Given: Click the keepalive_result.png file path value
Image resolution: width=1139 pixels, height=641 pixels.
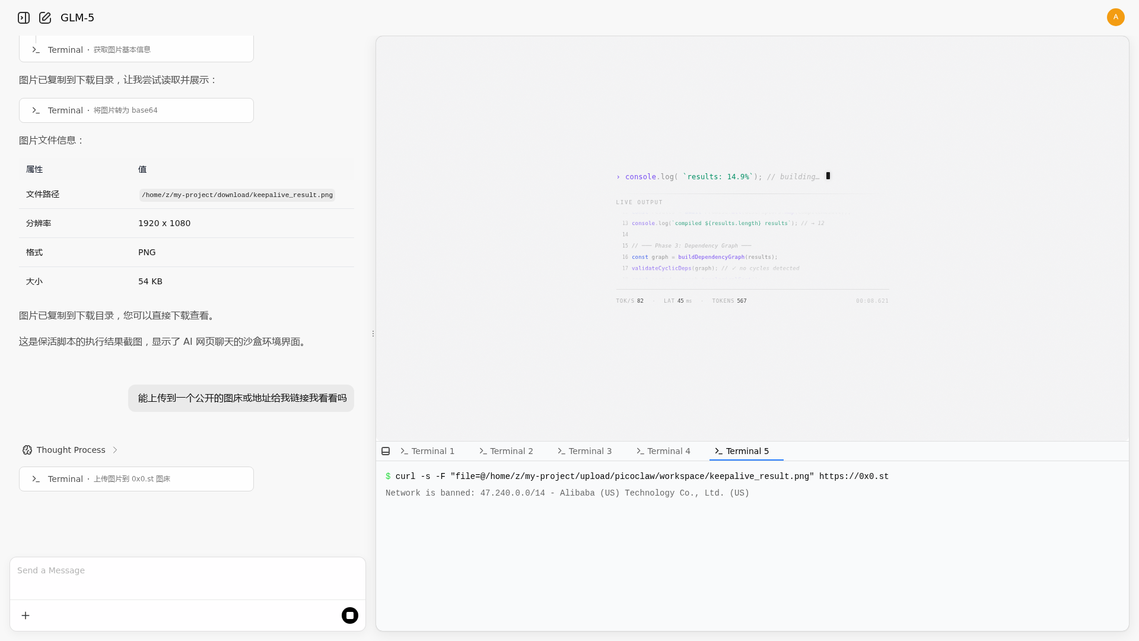Looking at the screenshot, I should [x=237, y=195].
